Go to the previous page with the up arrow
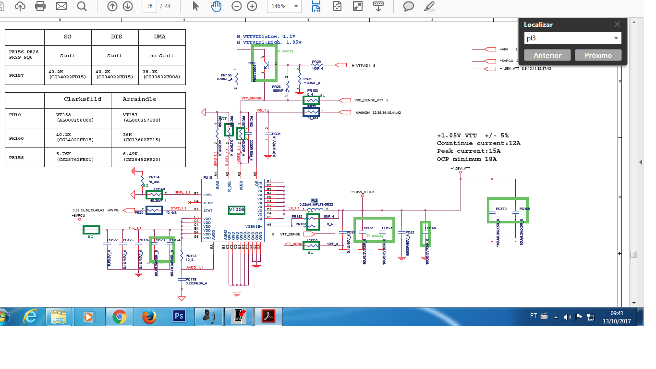The height and width of the screenshot is (369, 656). coord(112,6)
